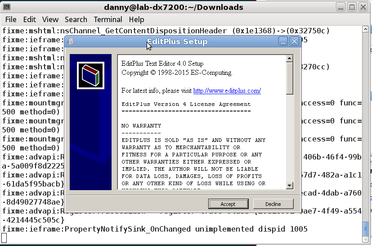Open the File menu
Image resolution: width=372 pixels, height=246 pixels.
click(11, 19)
